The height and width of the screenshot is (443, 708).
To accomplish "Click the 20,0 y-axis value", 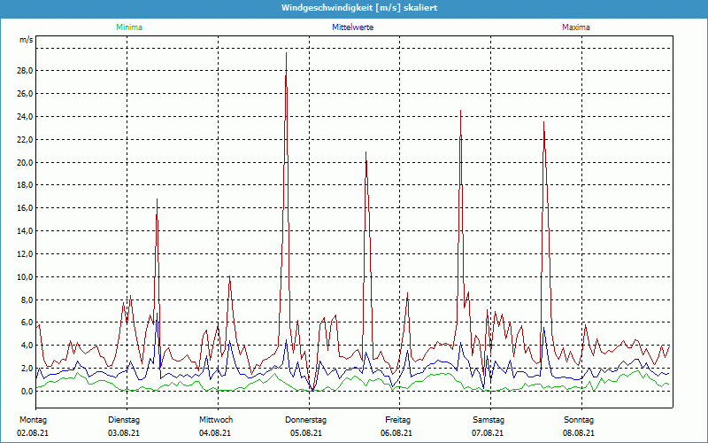I will 27,163.
